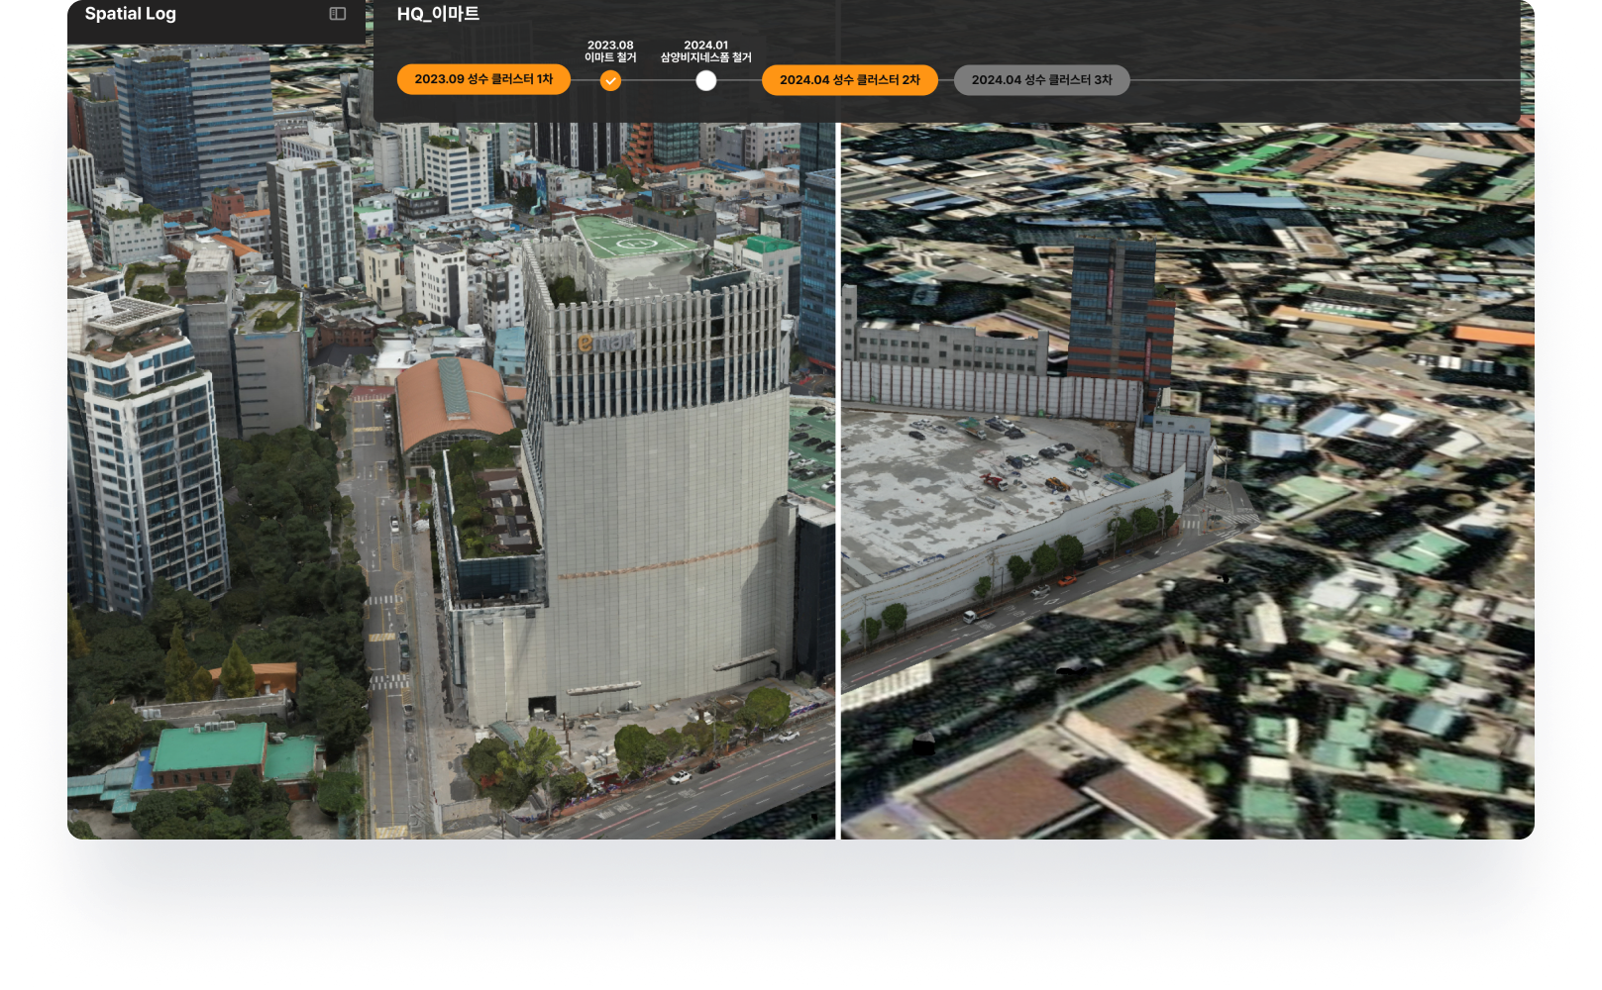Select the 2023.09 성수 클러스터 1차 stage
This screenshot has width=1602, height=990.
[x=483, y=79]
